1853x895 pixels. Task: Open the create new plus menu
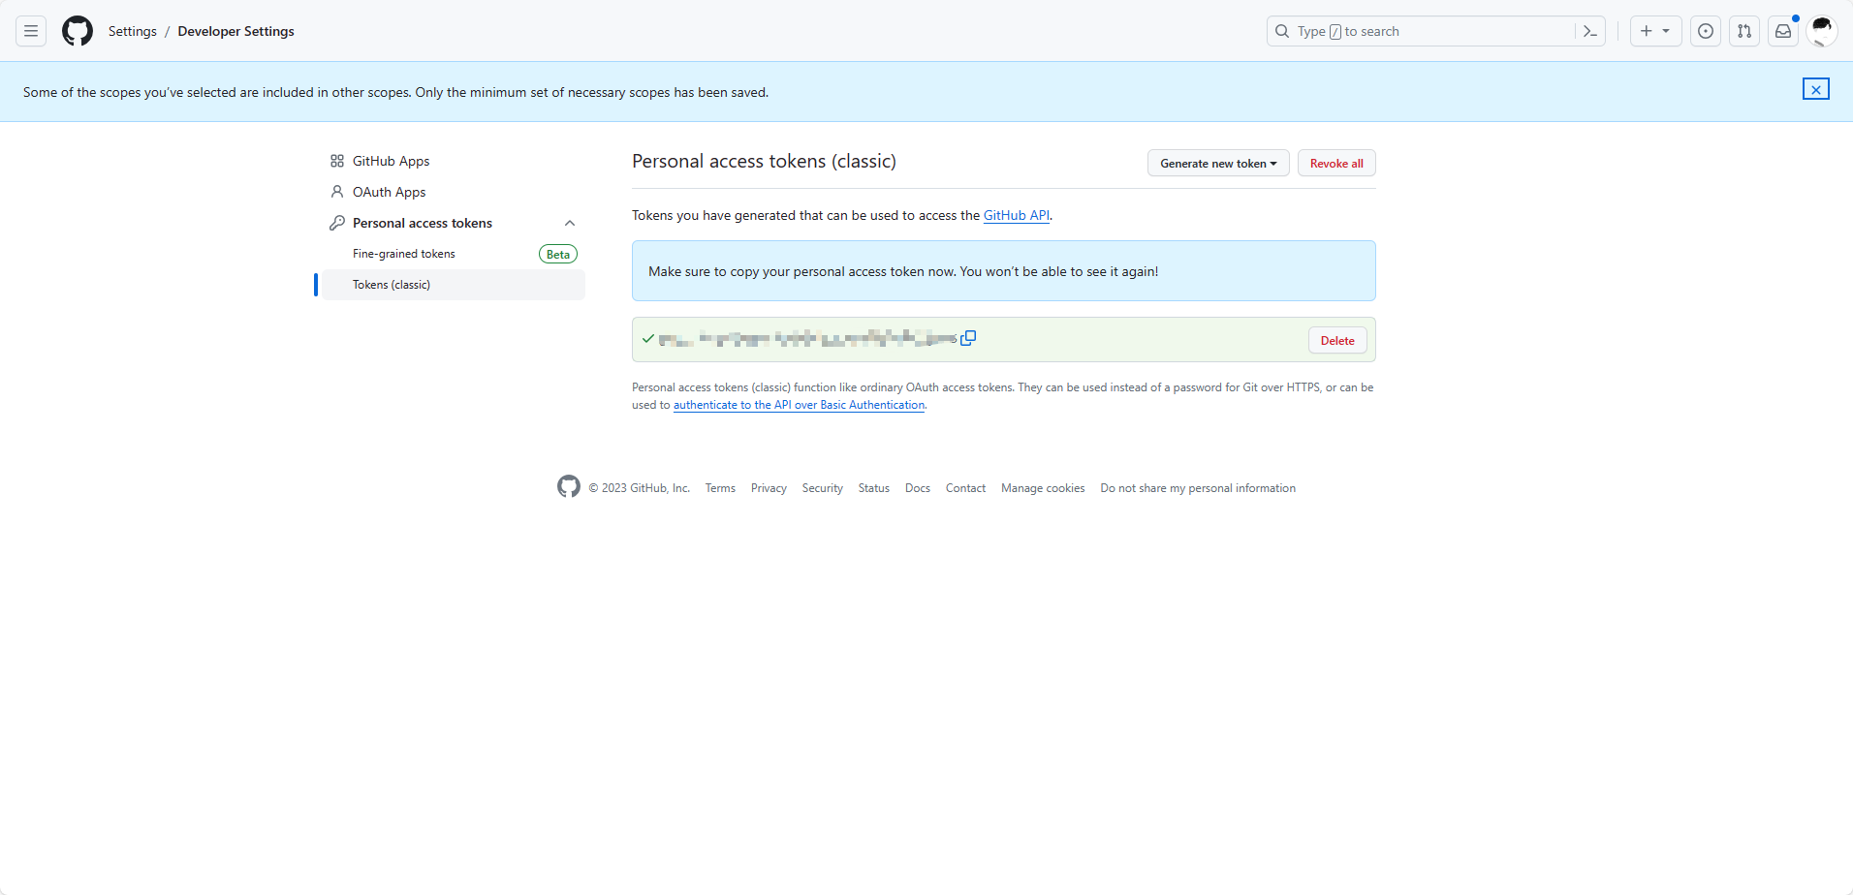coord(1655,31)
